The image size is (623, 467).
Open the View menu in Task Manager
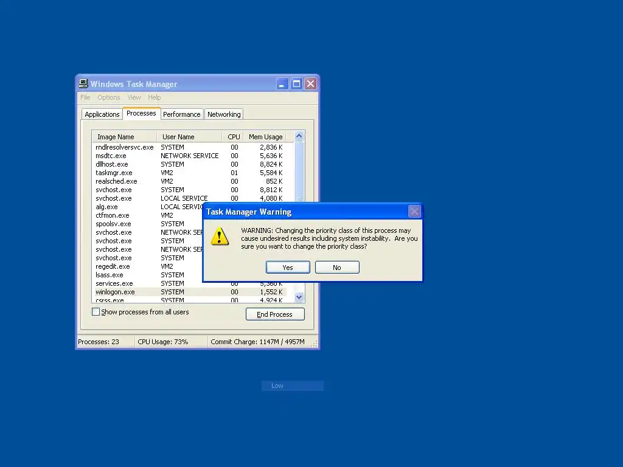134,97
